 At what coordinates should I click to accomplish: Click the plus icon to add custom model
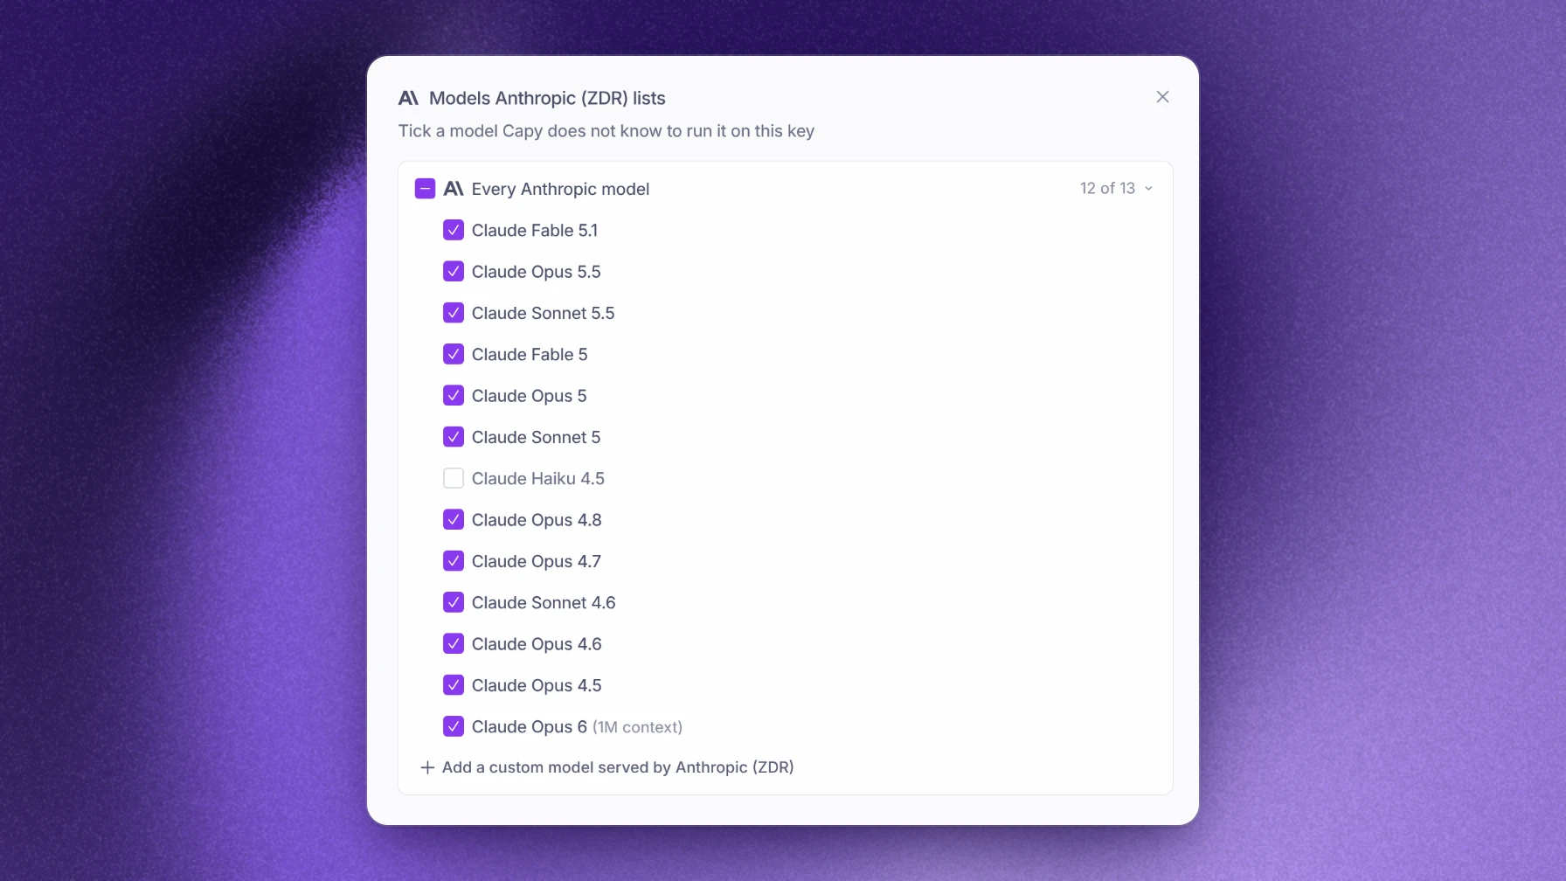pyautogui.click(x=427, y=767)
